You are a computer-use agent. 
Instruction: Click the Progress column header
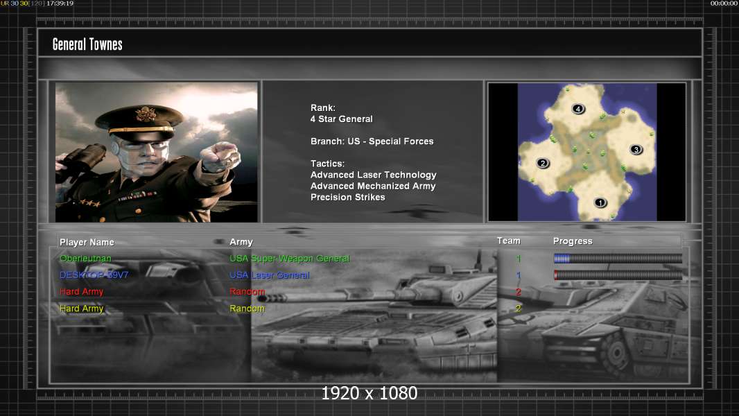point(573,241)
